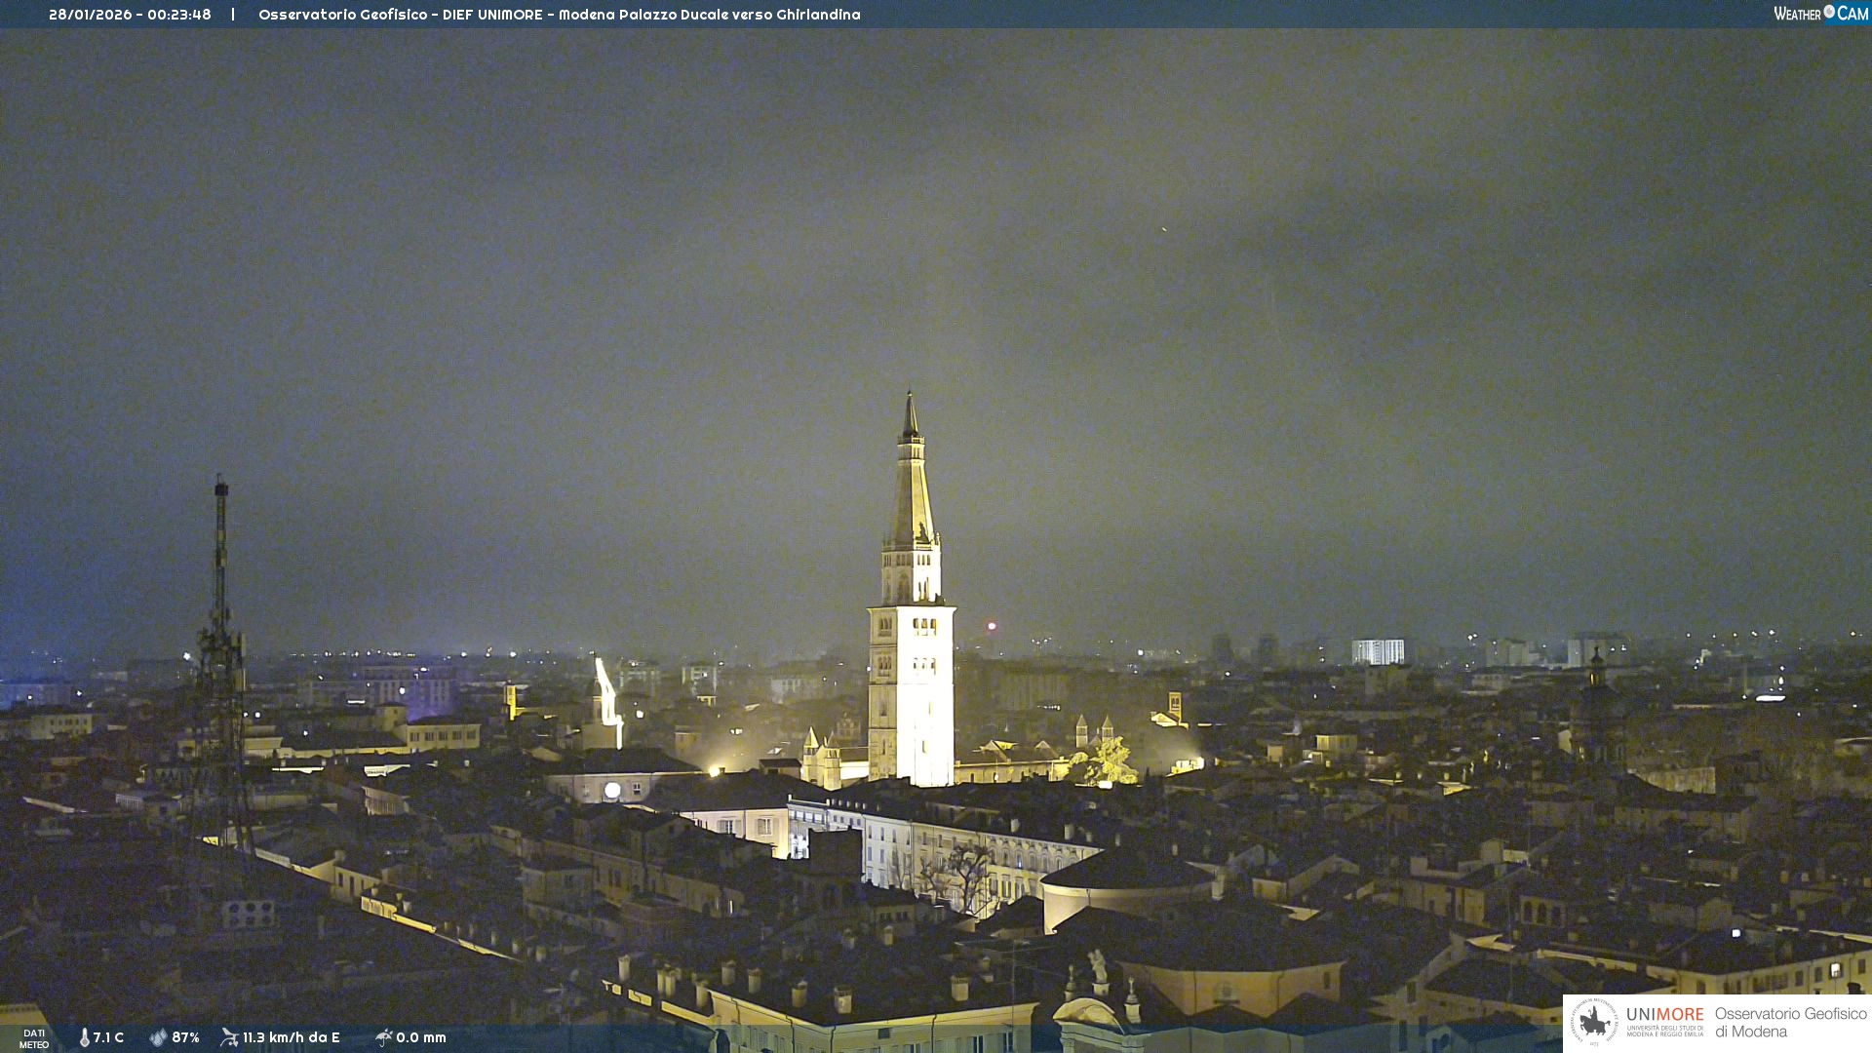1872x1053 pixels.
Task: Click the bright white building on horizon
Action: point(1377,651)
